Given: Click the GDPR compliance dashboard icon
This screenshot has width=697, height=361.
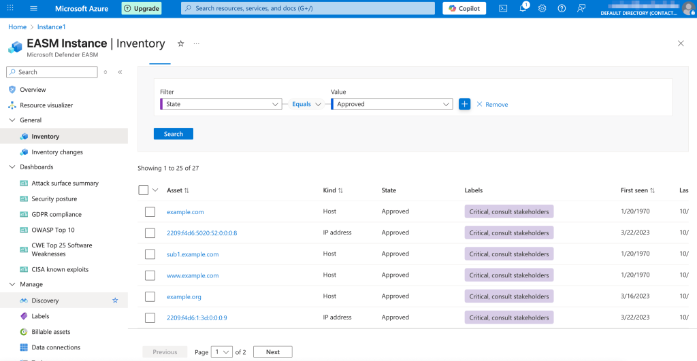Looking at the screenshot, I should 24,214.
